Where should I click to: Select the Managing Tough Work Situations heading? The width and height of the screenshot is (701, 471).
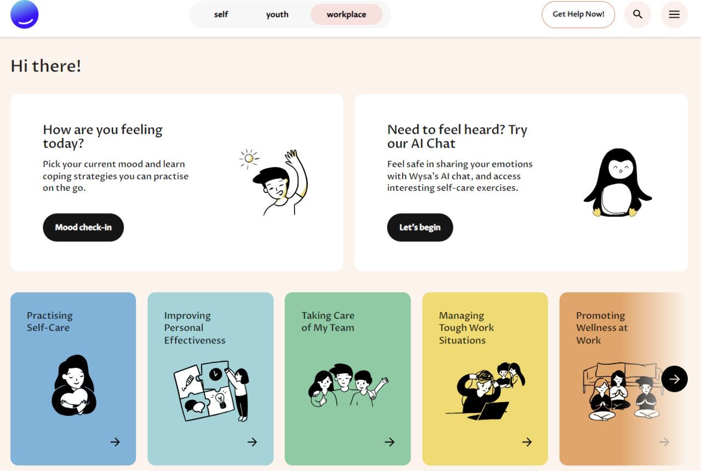[466, 328]
